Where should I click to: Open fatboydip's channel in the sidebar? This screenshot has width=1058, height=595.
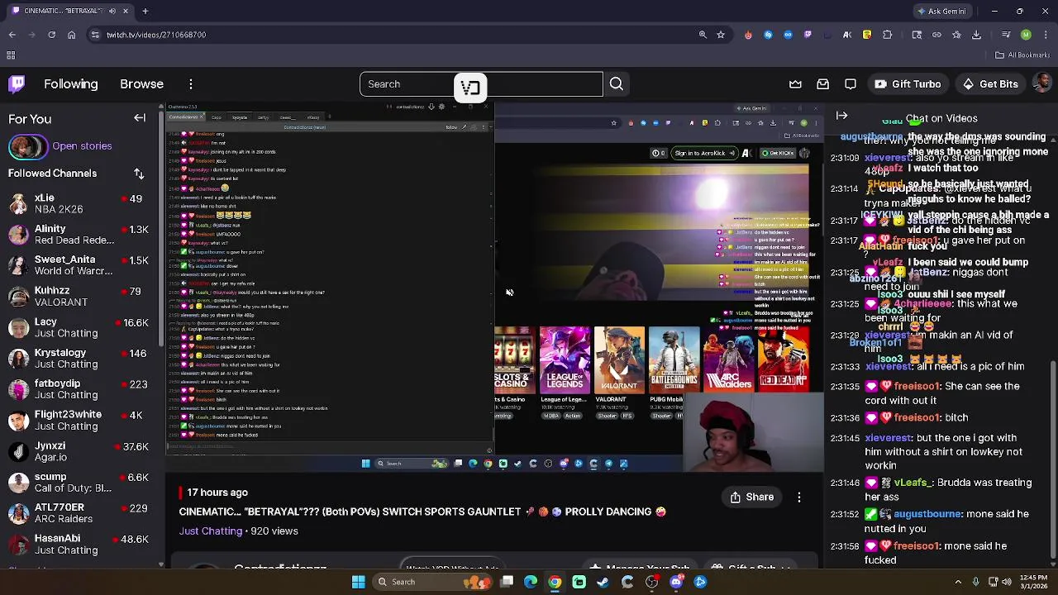[80, 389]
